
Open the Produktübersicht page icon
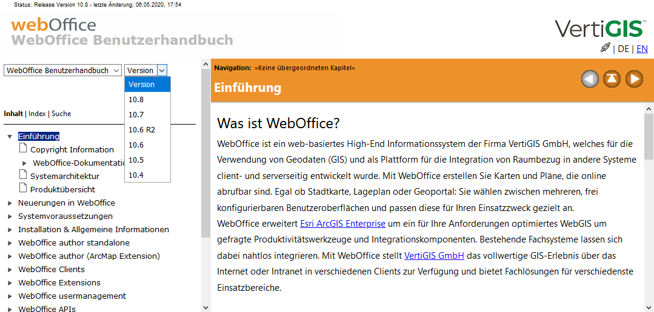(x=23, y=188)
